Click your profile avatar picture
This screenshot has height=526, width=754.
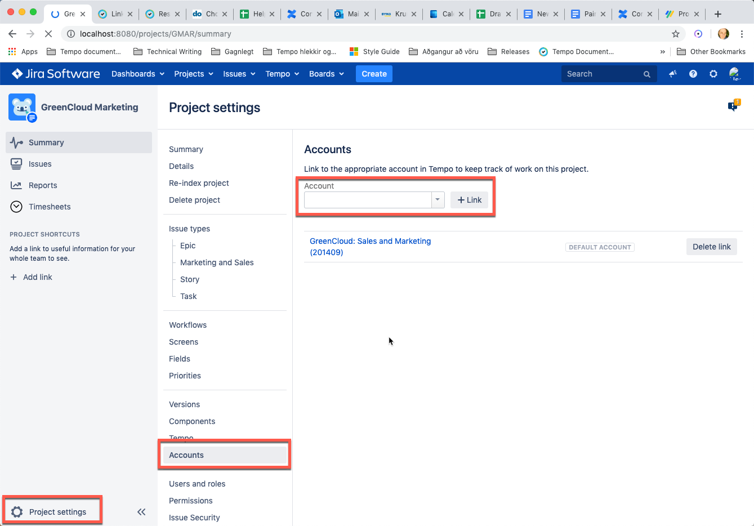tap(735, 74)
